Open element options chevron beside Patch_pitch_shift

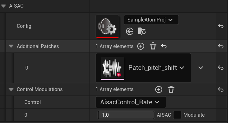(201, 68)
